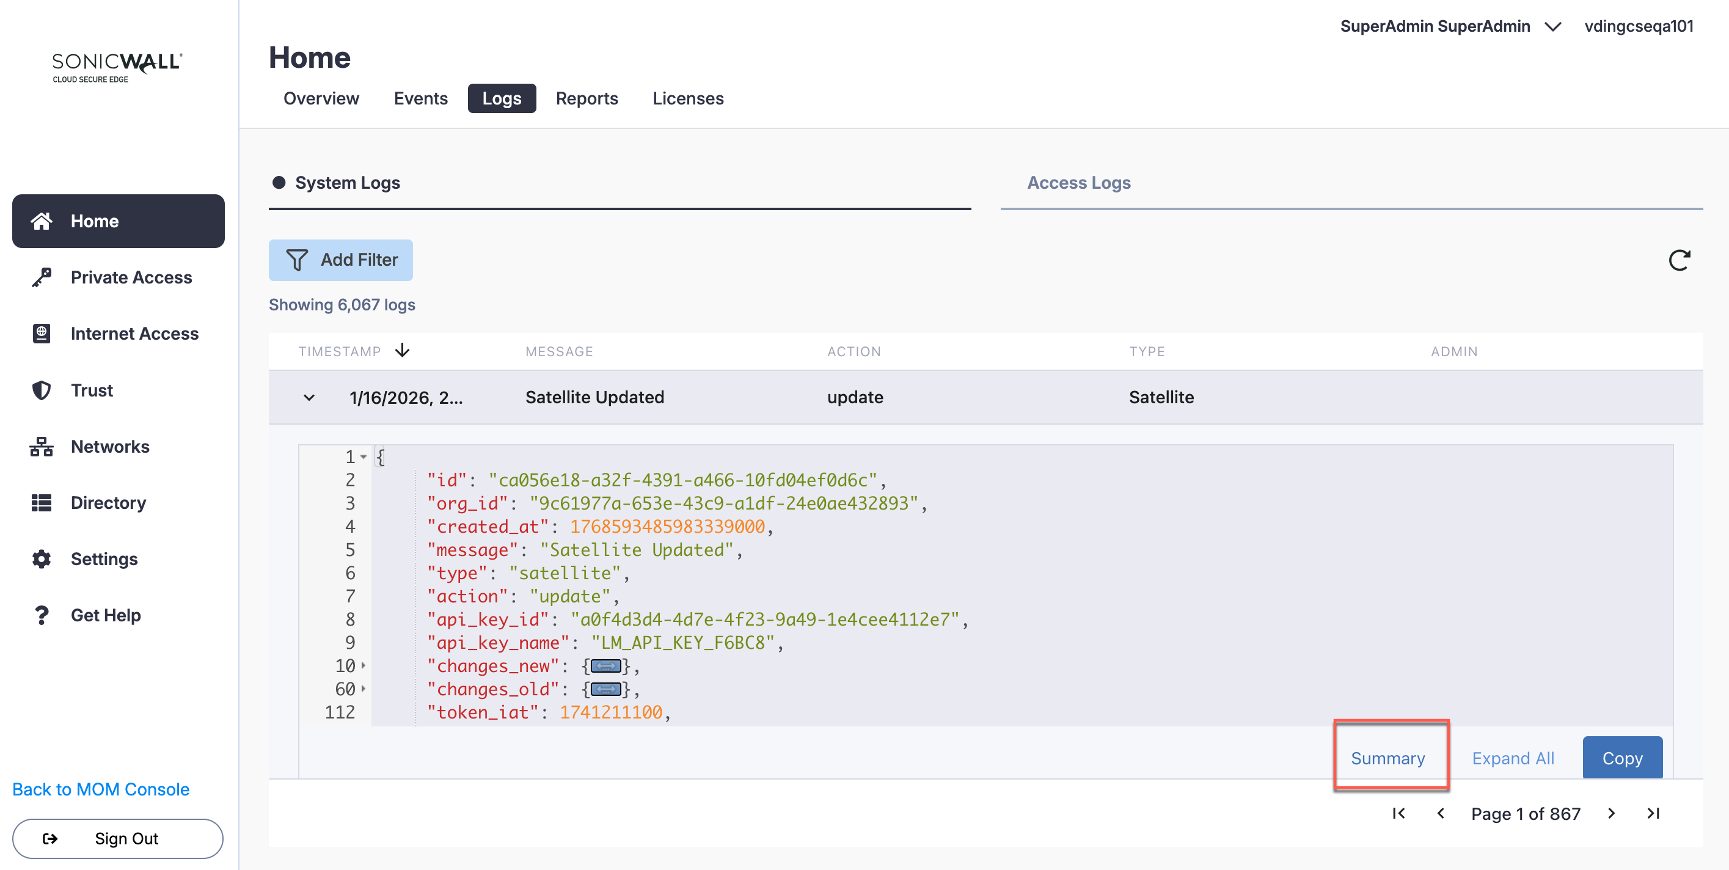Open the Access Logs tab
The width and height of the screenshot is (1729, 870).
click(1078, 183)
